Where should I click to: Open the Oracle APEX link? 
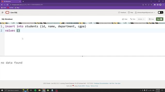point(81,86)
